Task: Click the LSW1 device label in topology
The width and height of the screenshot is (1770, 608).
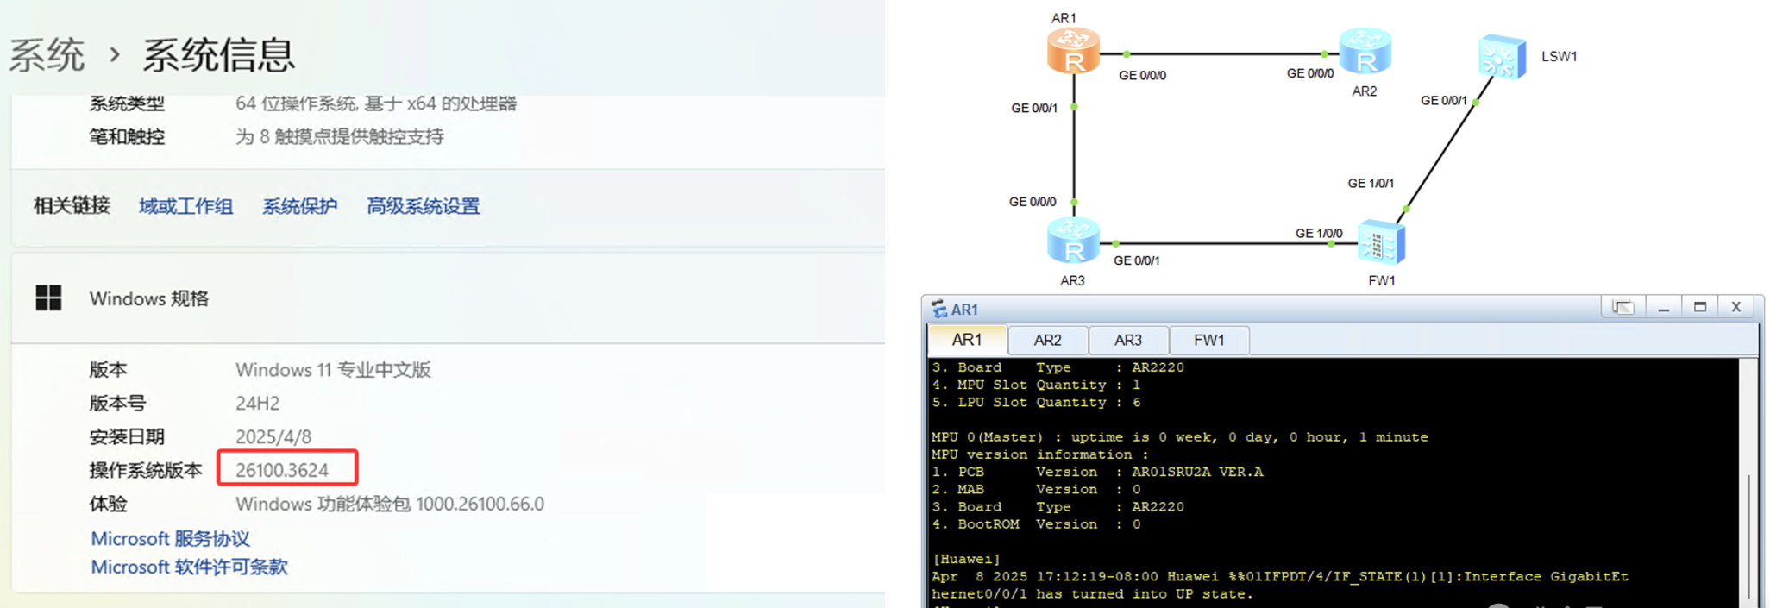Action: (x=1559, y=57)
